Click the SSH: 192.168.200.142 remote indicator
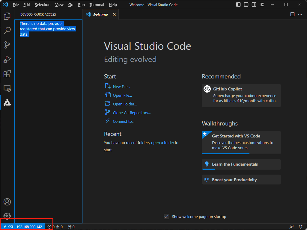 (x=23, y=227)
